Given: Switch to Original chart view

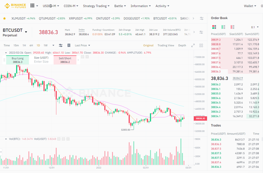Looking at the screenshot, I should click(x=148, y=45).
